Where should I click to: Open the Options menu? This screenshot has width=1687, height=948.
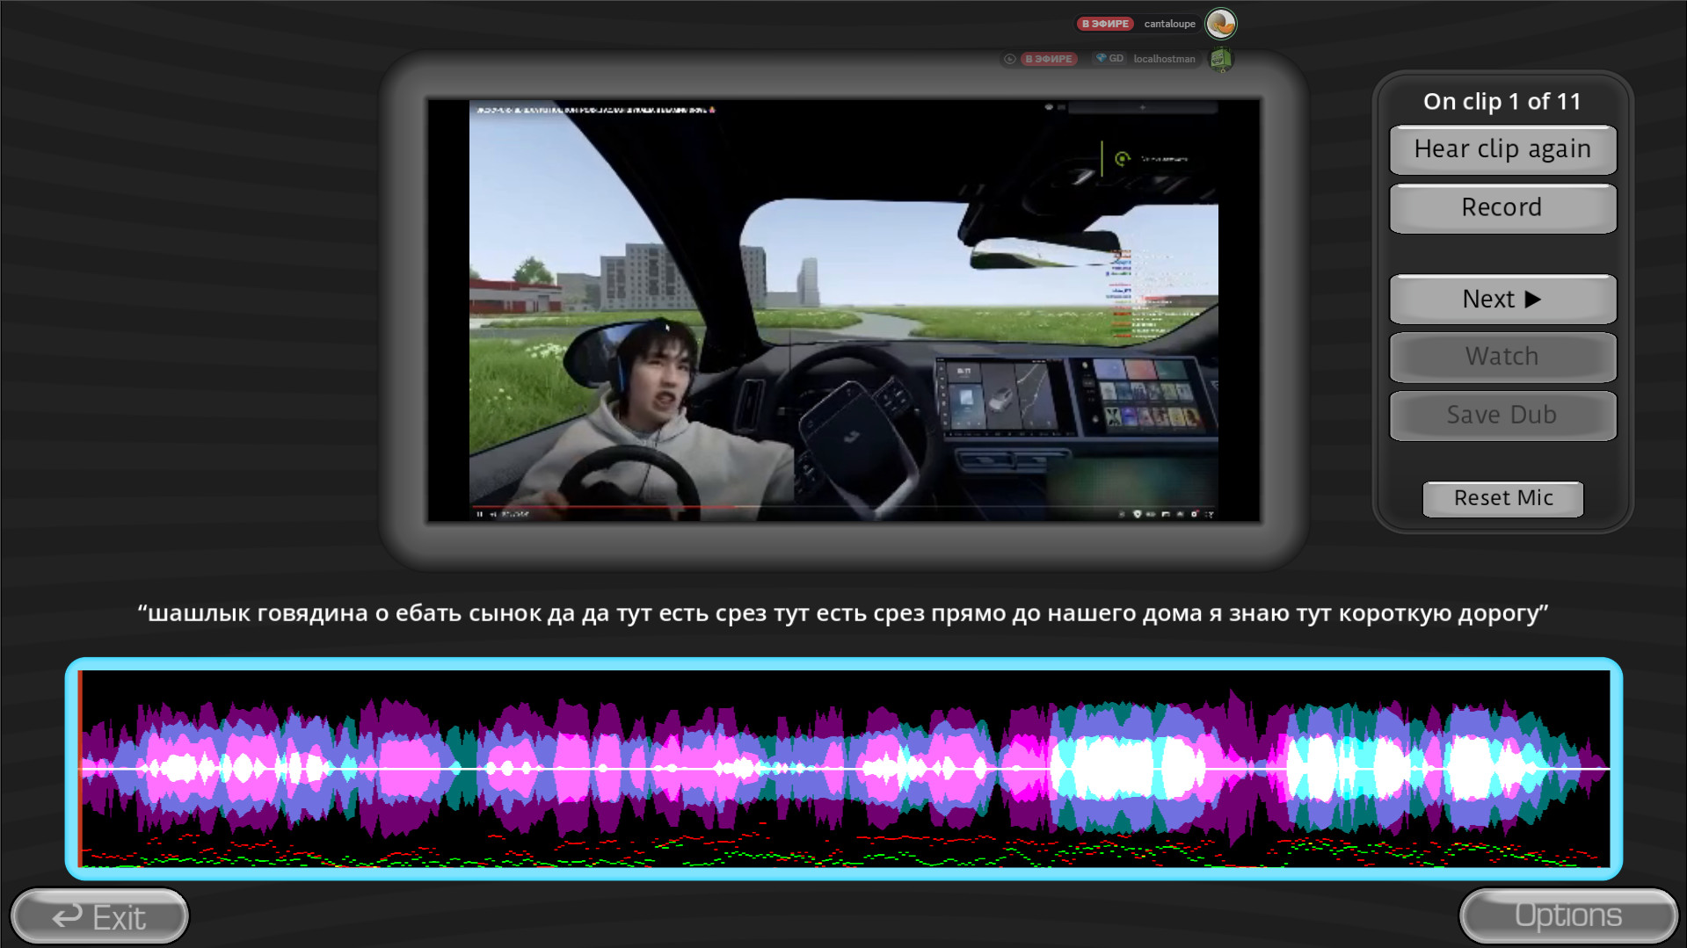[1568, 915]
